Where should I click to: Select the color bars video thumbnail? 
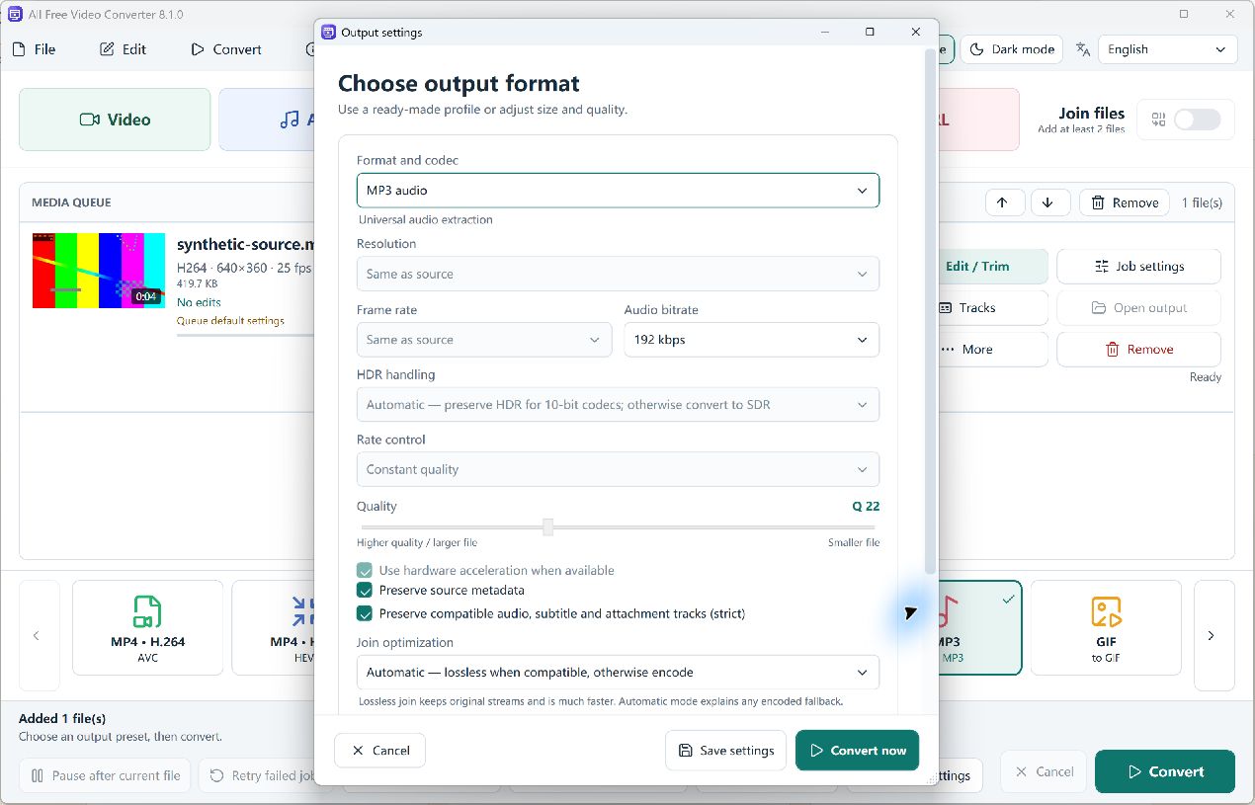(99, 271)
